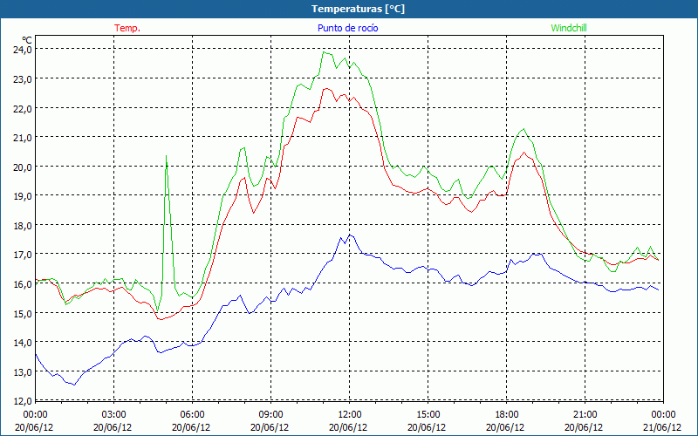The width and height of the screenshot is (698, 436).
Task: Click the 03:00 time axis label
Action: point(114,414)
